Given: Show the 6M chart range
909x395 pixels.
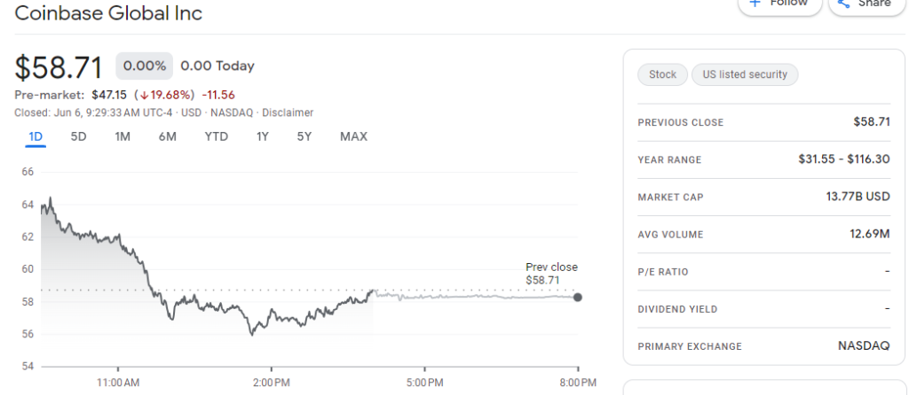Looking at the screenshot, I should tap(168, 136).
